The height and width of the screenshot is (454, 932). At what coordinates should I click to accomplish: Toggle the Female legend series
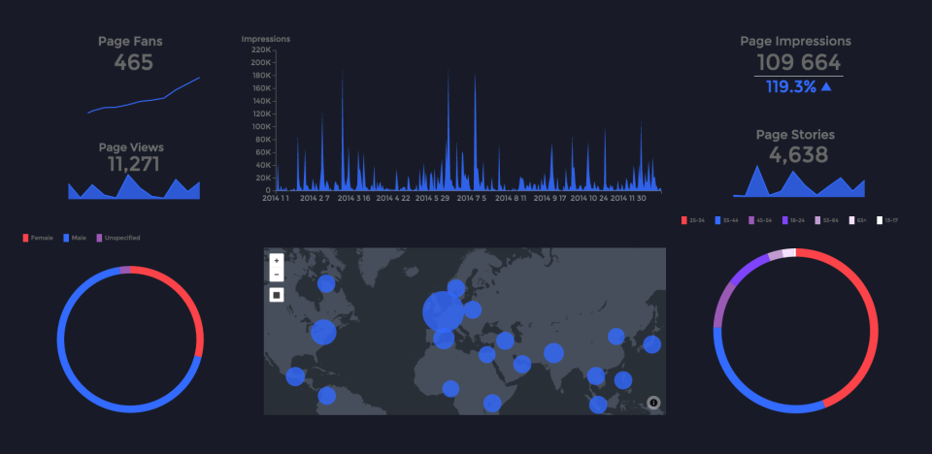pyautogui.click(x=38, y=238)
